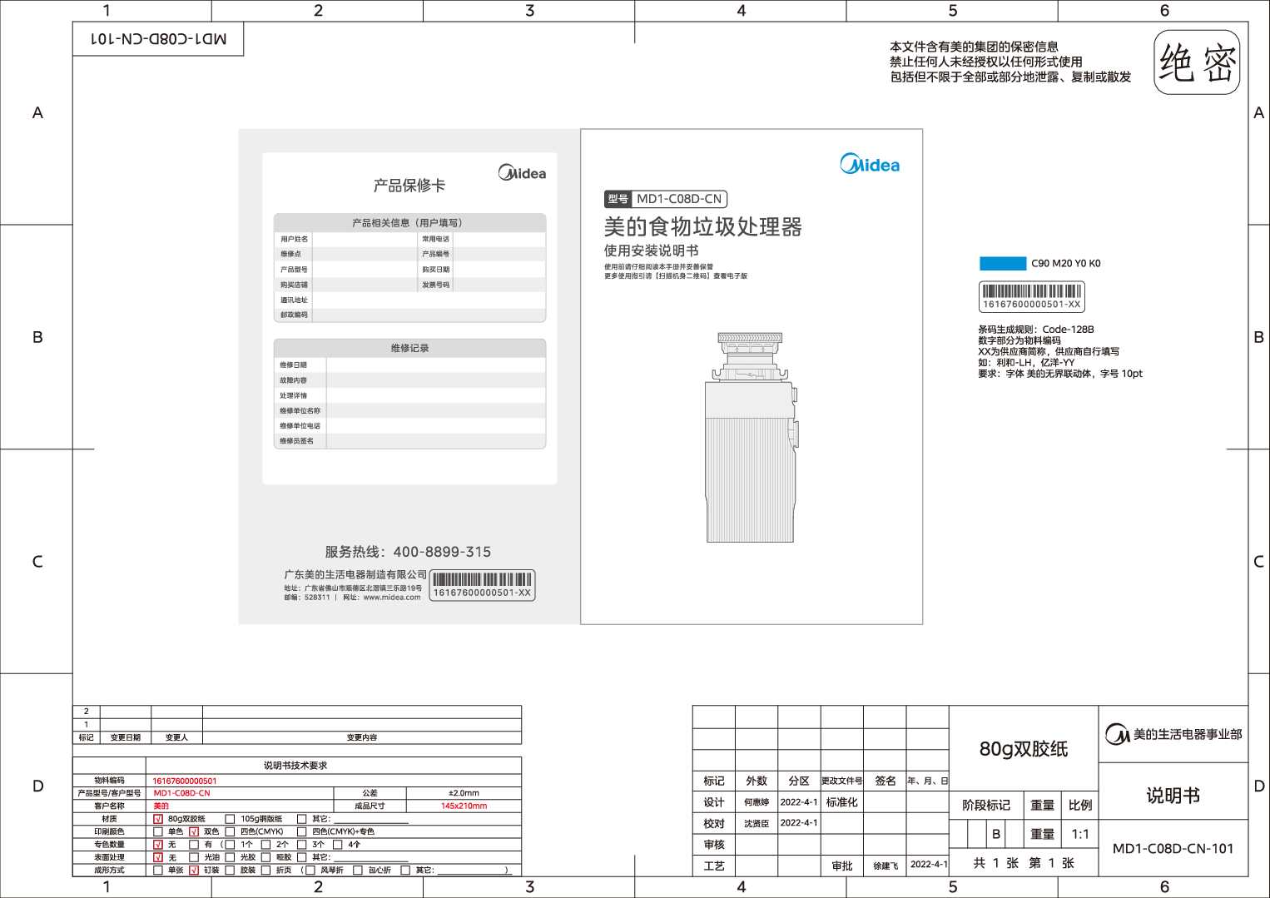The height and width of the screenshot is (898, 1270).
Task: Click the 产品保修卡 title
Action: point(409,186)
